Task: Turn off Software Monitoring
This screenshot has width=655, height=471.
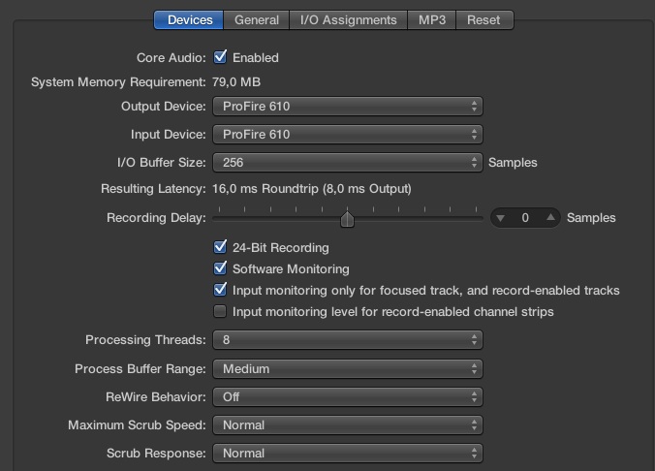Action: coord(220,268)
